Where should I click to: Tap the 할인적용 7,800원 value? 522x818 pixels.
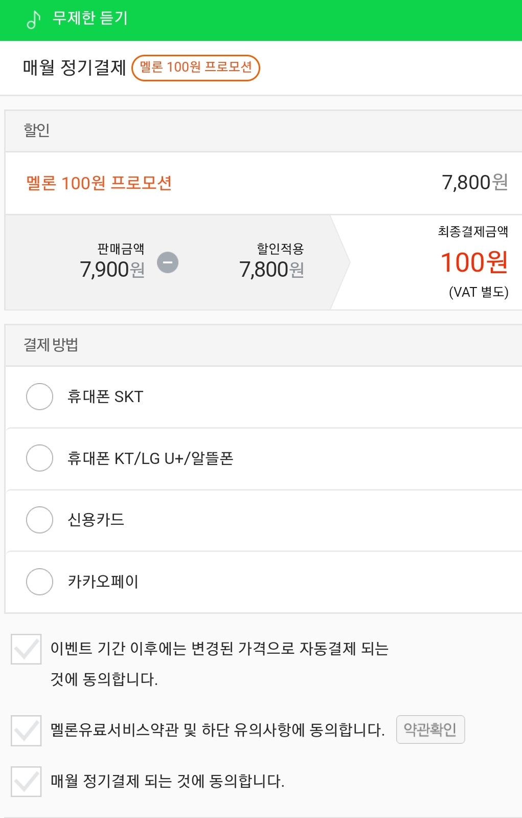(x=272, y=270)
